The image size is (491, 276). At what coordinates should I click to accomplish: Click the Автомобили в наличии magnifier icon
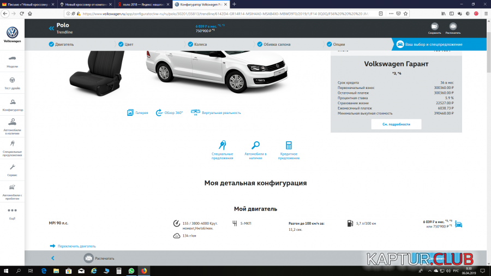pos(255,146)
